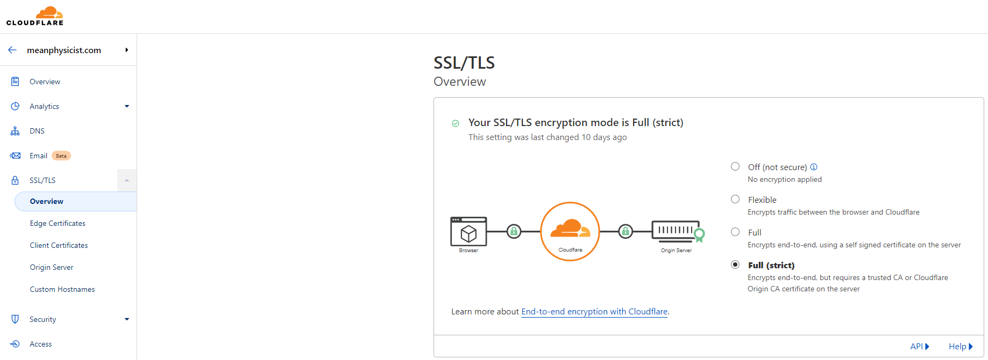Click the Overview clipboard icon
The height and width of the screenshot is (360, 988).
pyautogui.click(x=15, y=82)
